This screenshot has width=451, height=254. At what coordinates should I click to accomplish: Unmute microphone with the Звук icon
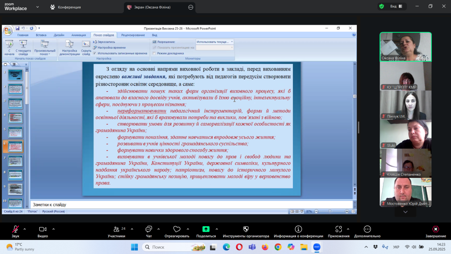[x=15, y=229]
